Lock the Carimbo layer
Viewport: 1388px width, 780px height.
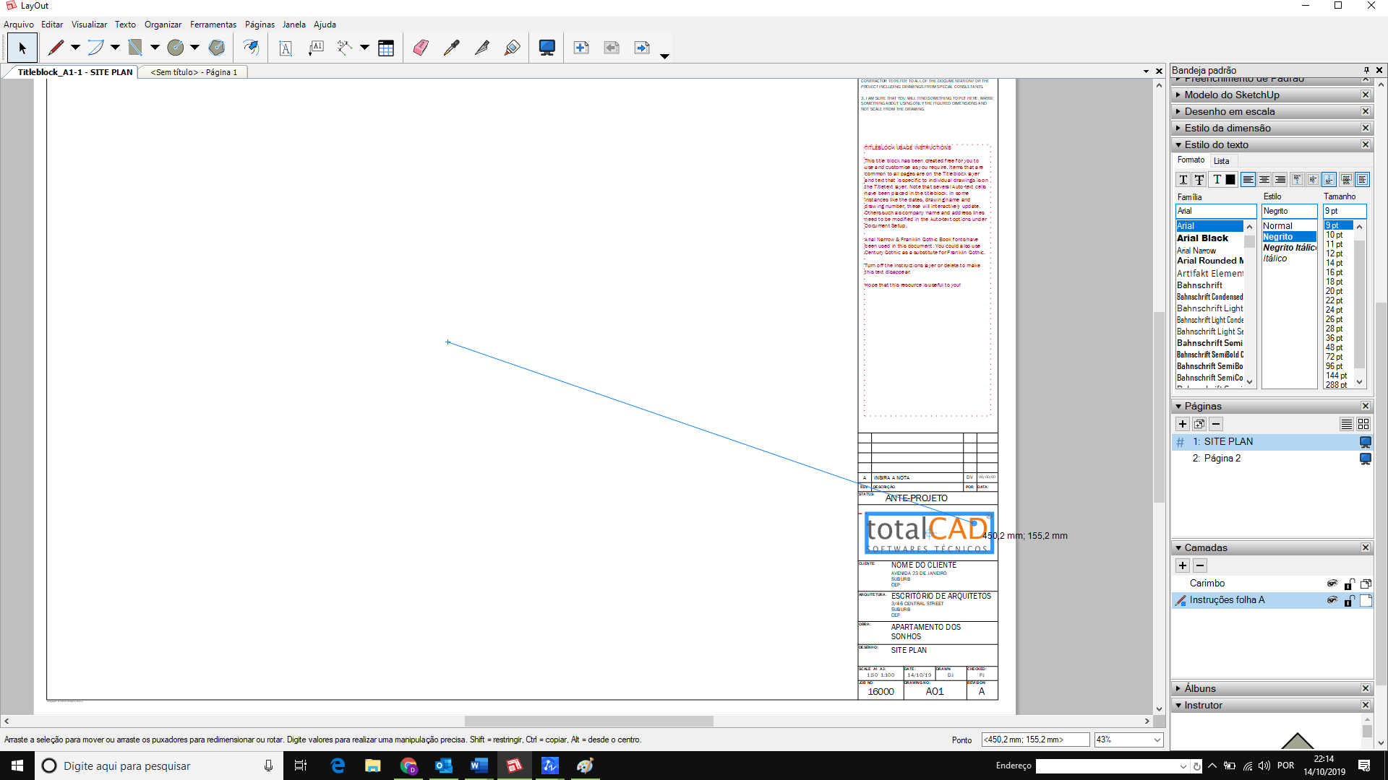tap(1349, 584)
